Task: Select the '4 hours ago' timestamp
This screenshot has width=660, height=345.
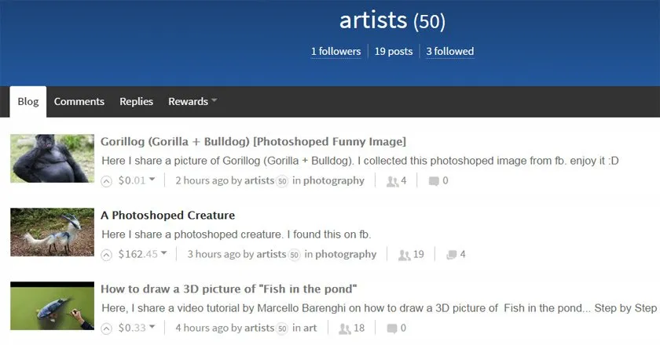Action: pyautogui.click(x=202, y=328)
